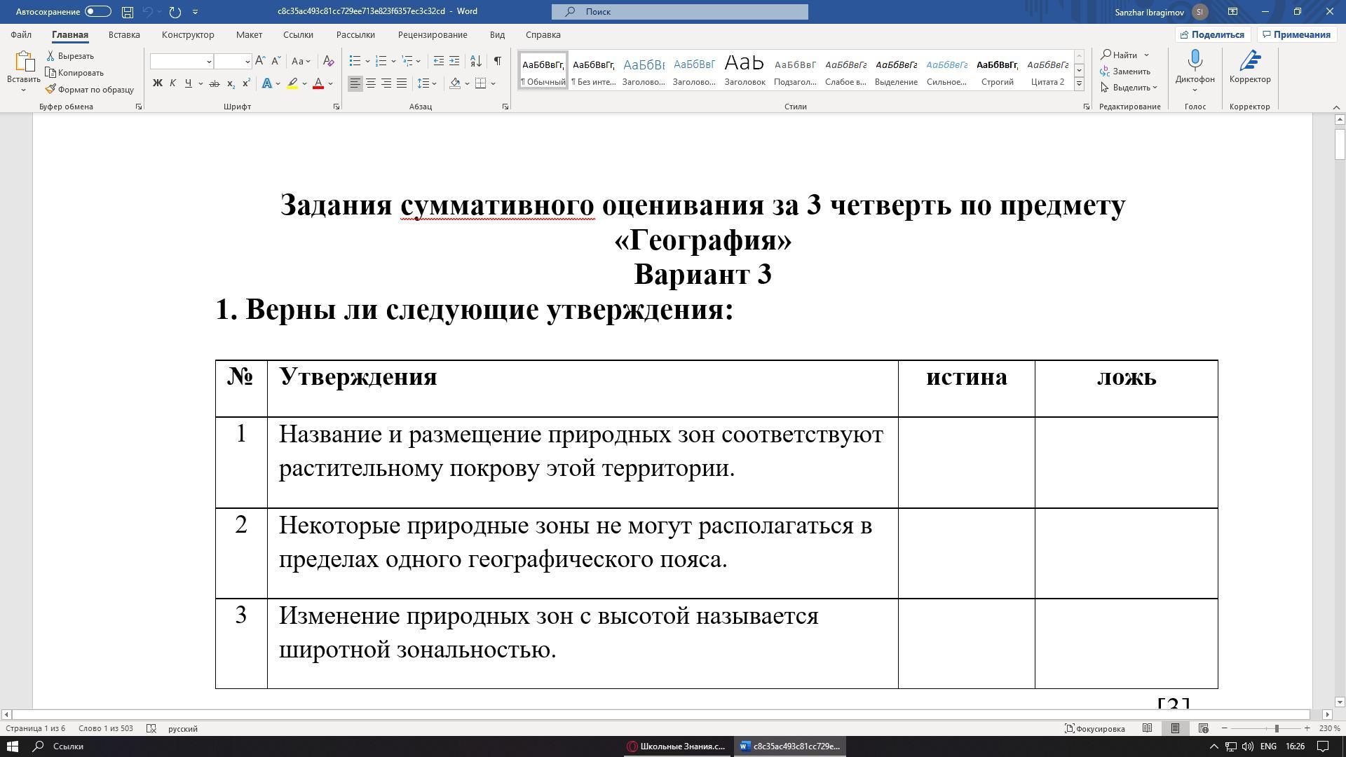Click the Dictate microphone icon
The image size is (1346, 757).
pos(1195,61)
